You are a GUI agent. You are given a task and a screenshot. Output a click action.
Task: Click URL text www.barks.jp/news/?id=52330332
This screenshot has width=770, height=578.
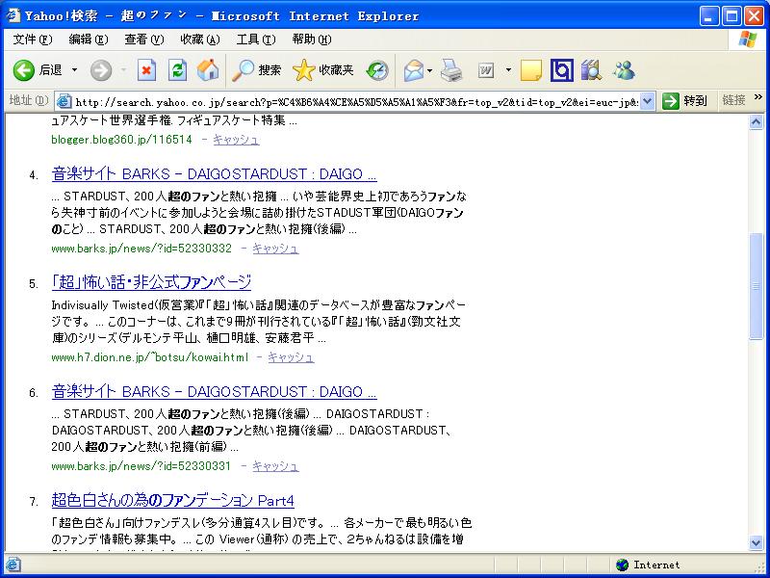pos(141,249)
